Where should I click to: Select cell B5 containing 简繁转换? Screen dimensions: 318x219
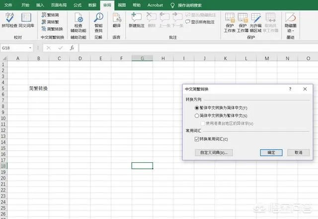(39, 89)
